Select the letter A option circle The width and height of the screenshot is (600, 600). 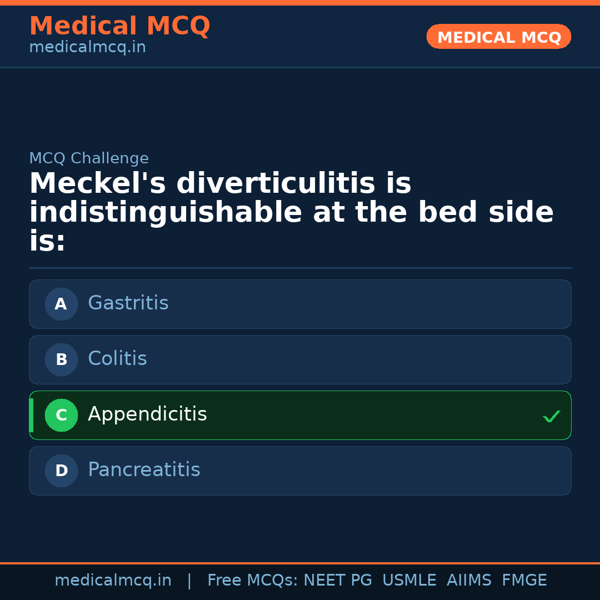pos(61,304)
